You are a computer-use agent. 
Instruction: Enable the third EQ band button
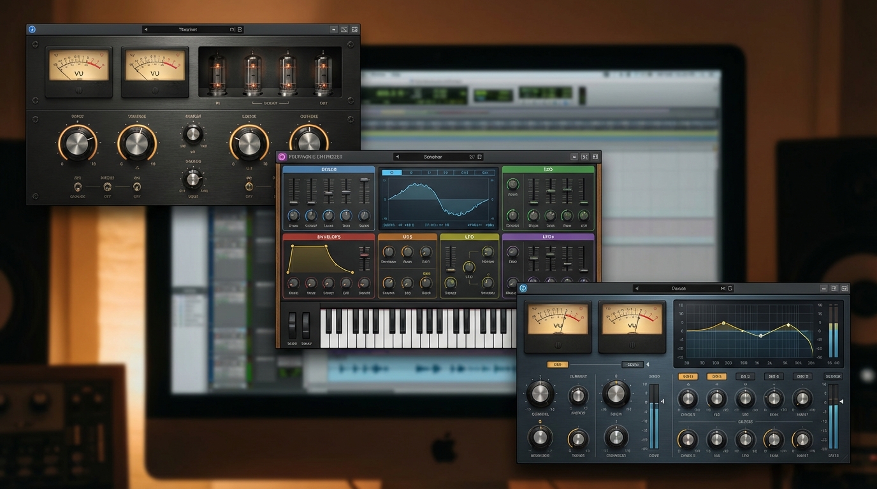click(x=744, y=376)
